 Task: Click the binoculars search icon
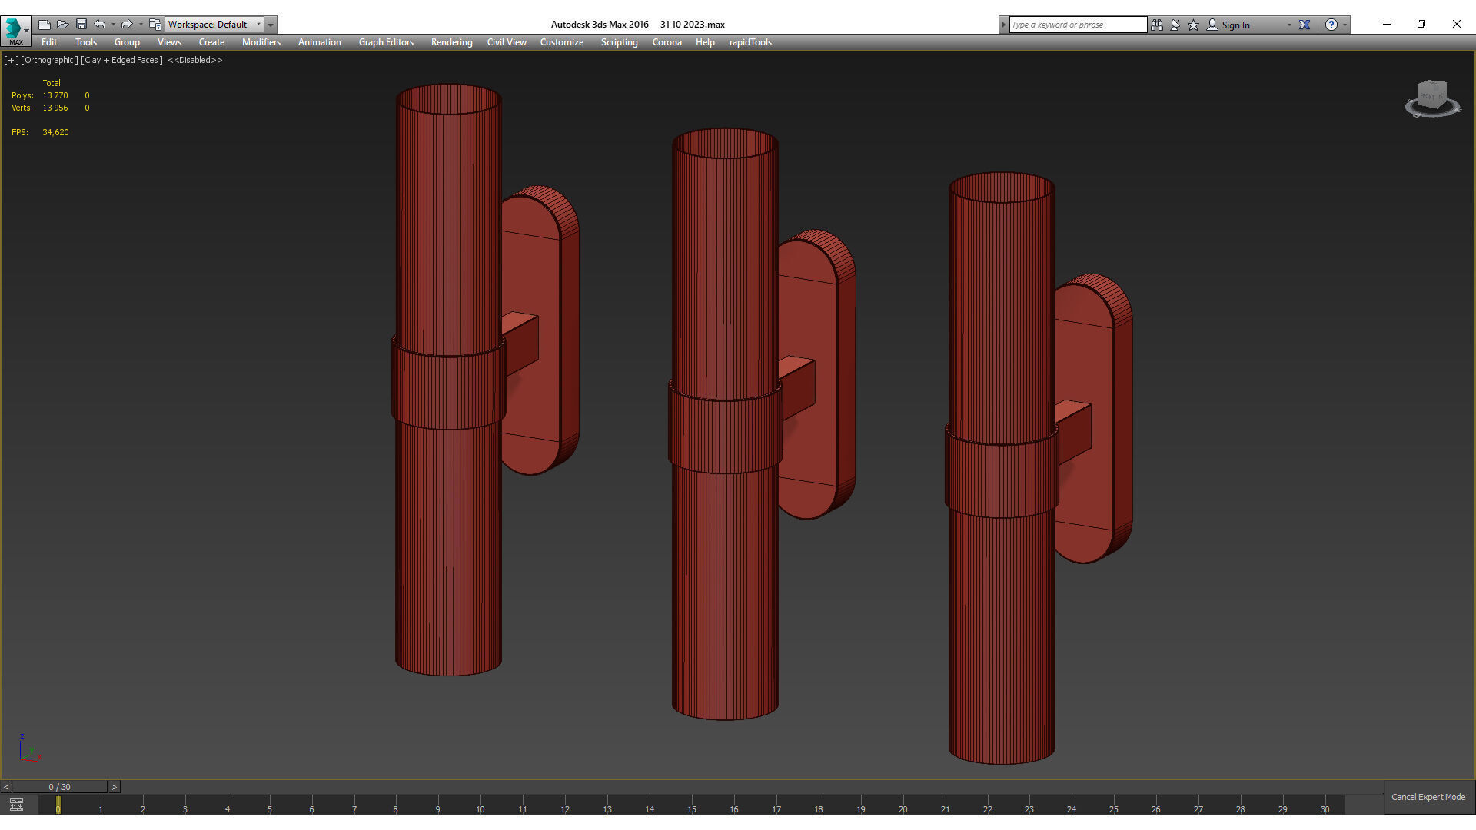tap(1156, 25)
